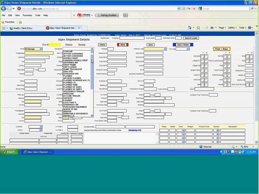Click the Stop loading red X icon
The width and height of the screenshot is (259, 194).
tap(194, 8)
